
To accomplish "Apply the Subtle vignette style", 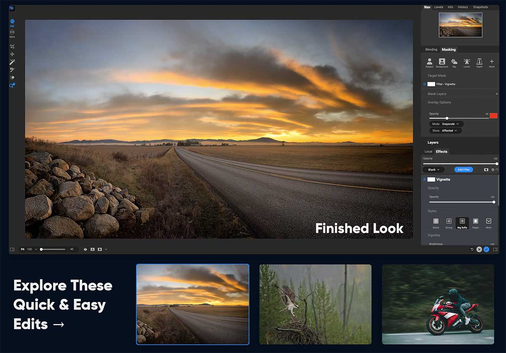I will (436, 222).
